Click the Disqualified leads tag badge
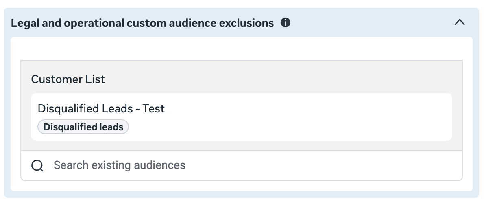The image size is (484, 202). tap(83, 127)
